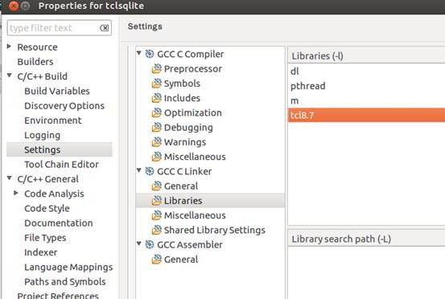Click the Warnings option icon
Viewport: 445px width, 299px height.
156,142
